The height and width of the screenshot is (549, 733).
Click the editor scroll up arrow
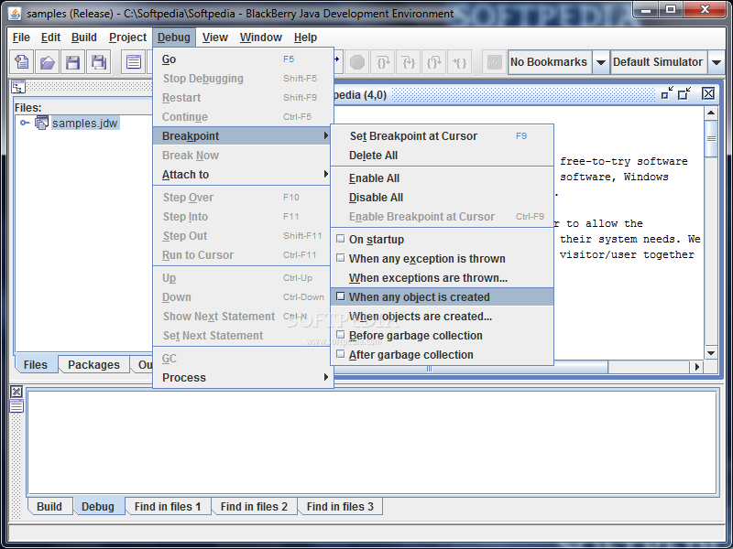(711, 113)
